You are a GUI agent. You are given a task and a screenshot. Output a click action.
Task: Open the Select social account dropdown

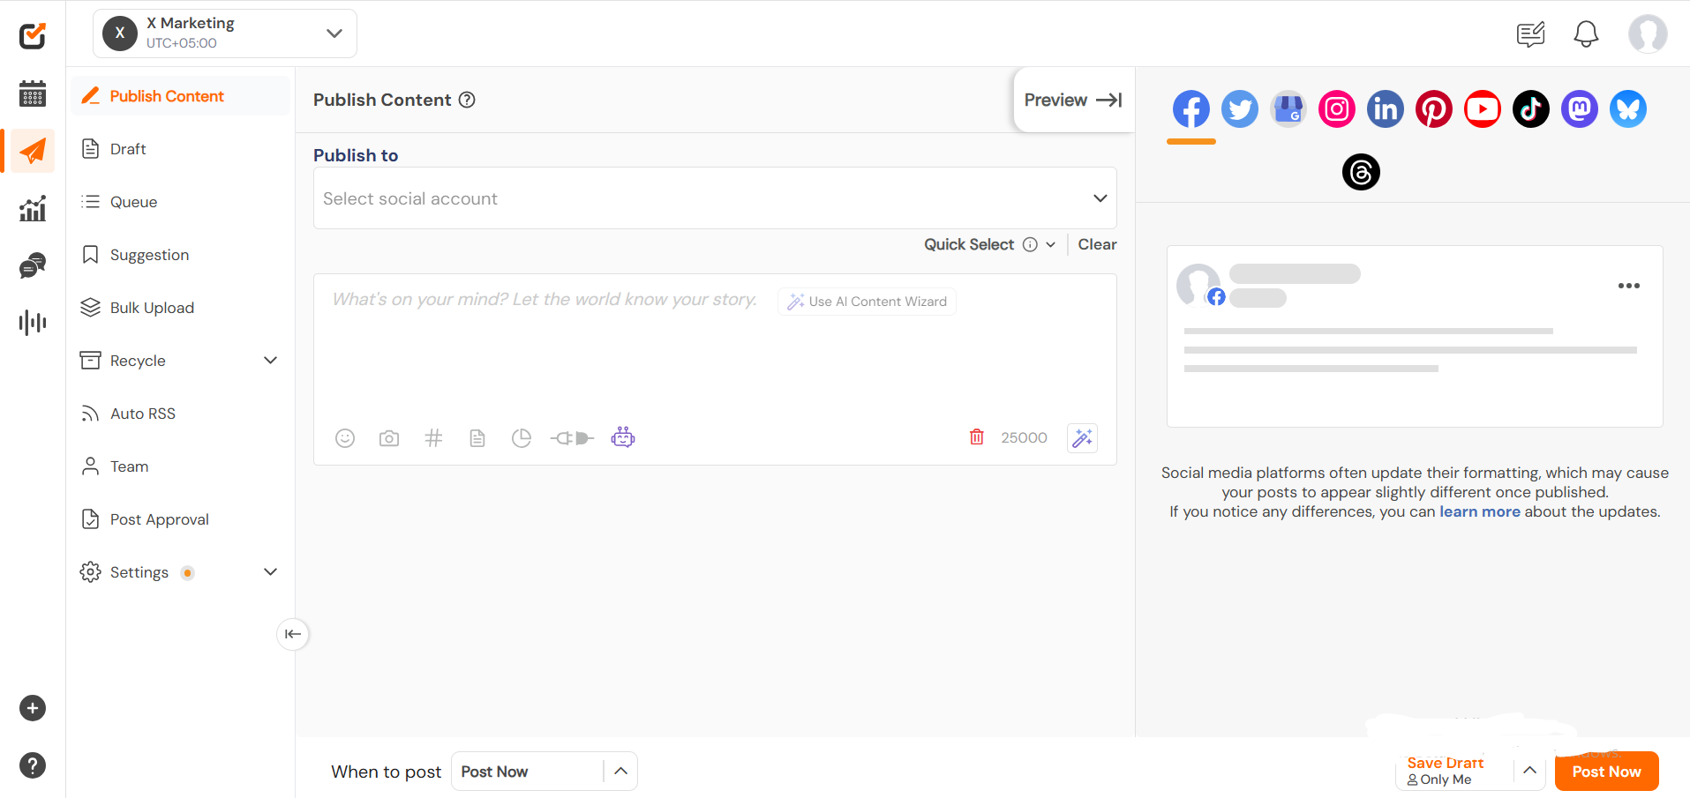[715, 198]
